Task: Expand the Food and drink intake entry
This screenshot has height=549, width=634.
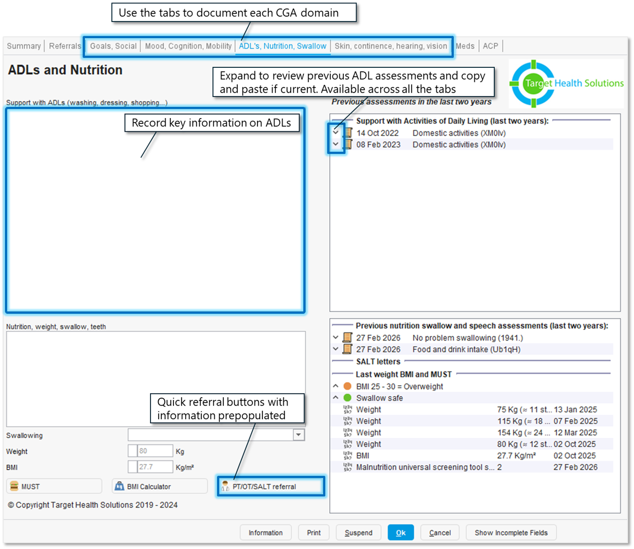Action: pyautogui.click(x=336, y=349)
